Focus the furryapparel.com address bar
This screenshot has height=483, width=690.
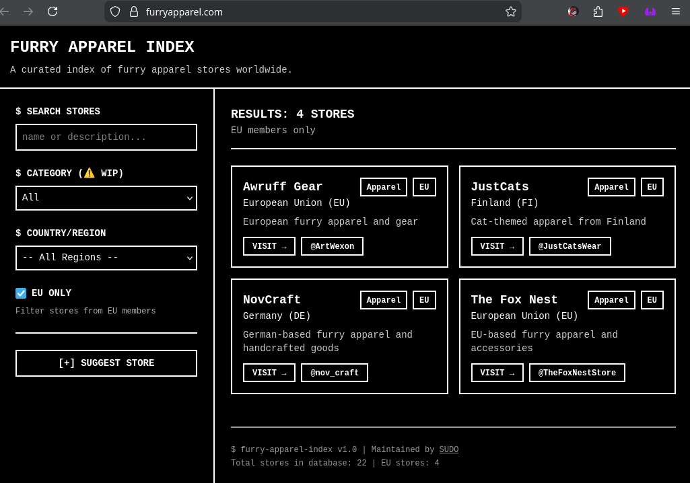(x=312, y=11)
